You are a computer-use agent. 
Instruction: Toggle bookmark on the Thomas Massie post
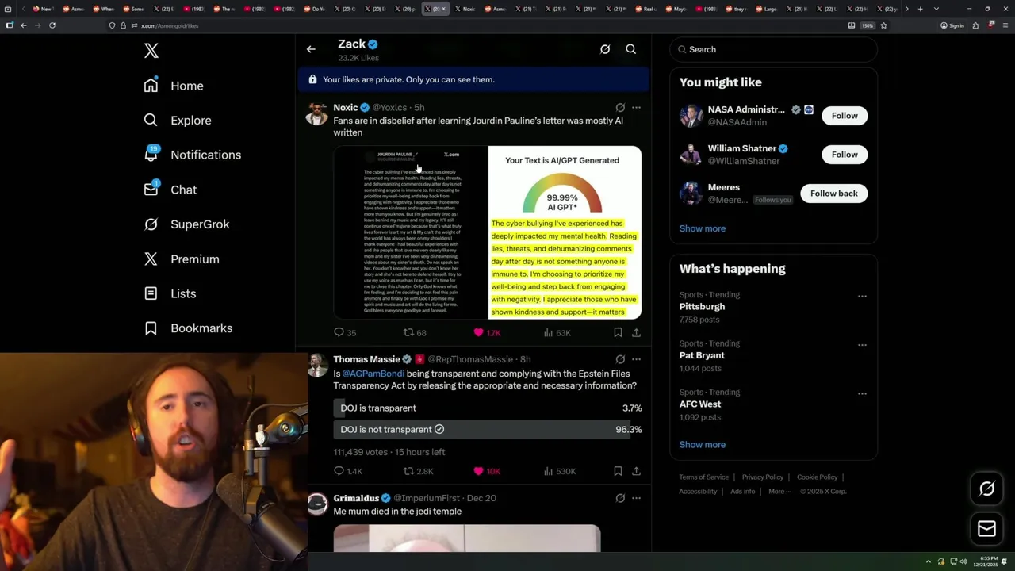point(618,471)
